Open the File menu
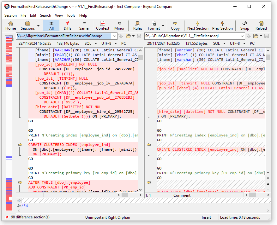 tap(23, 15)
